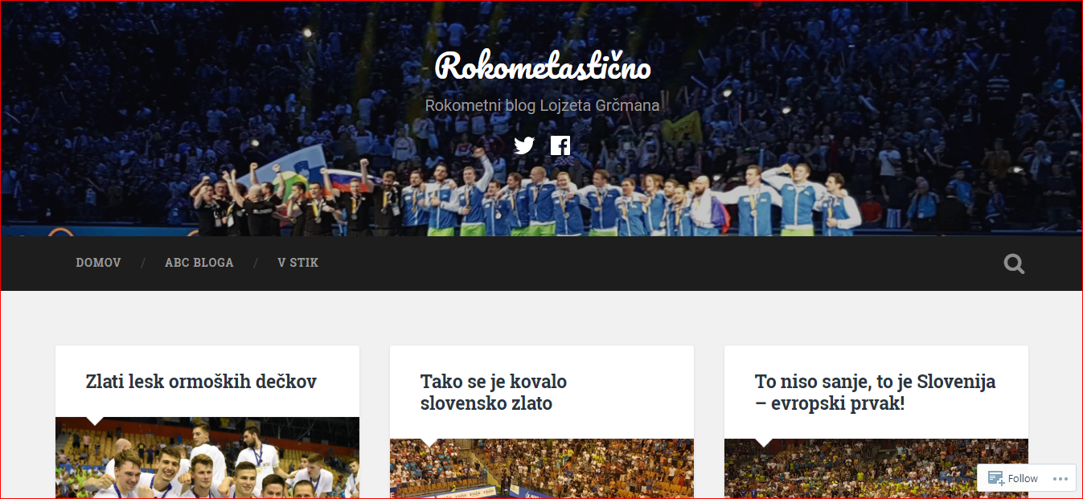Open post To niso sanje, to je Slovenija
The image size is (1083, 499).
876,392
